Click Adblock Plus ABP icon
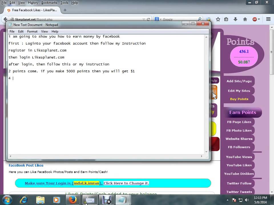 pyautogui.click(x=255, y=19)
